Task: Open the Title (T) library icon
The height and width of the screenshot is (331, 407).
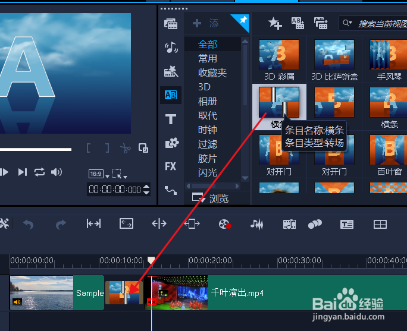Action: click(x=171, y=119)
